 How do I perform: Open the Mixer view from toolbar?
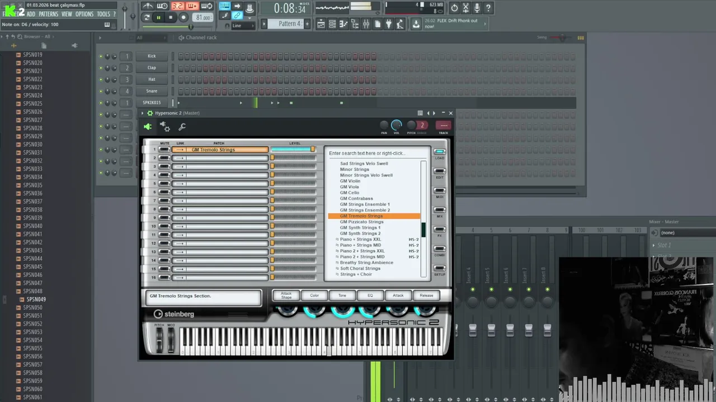coord(366,24)
